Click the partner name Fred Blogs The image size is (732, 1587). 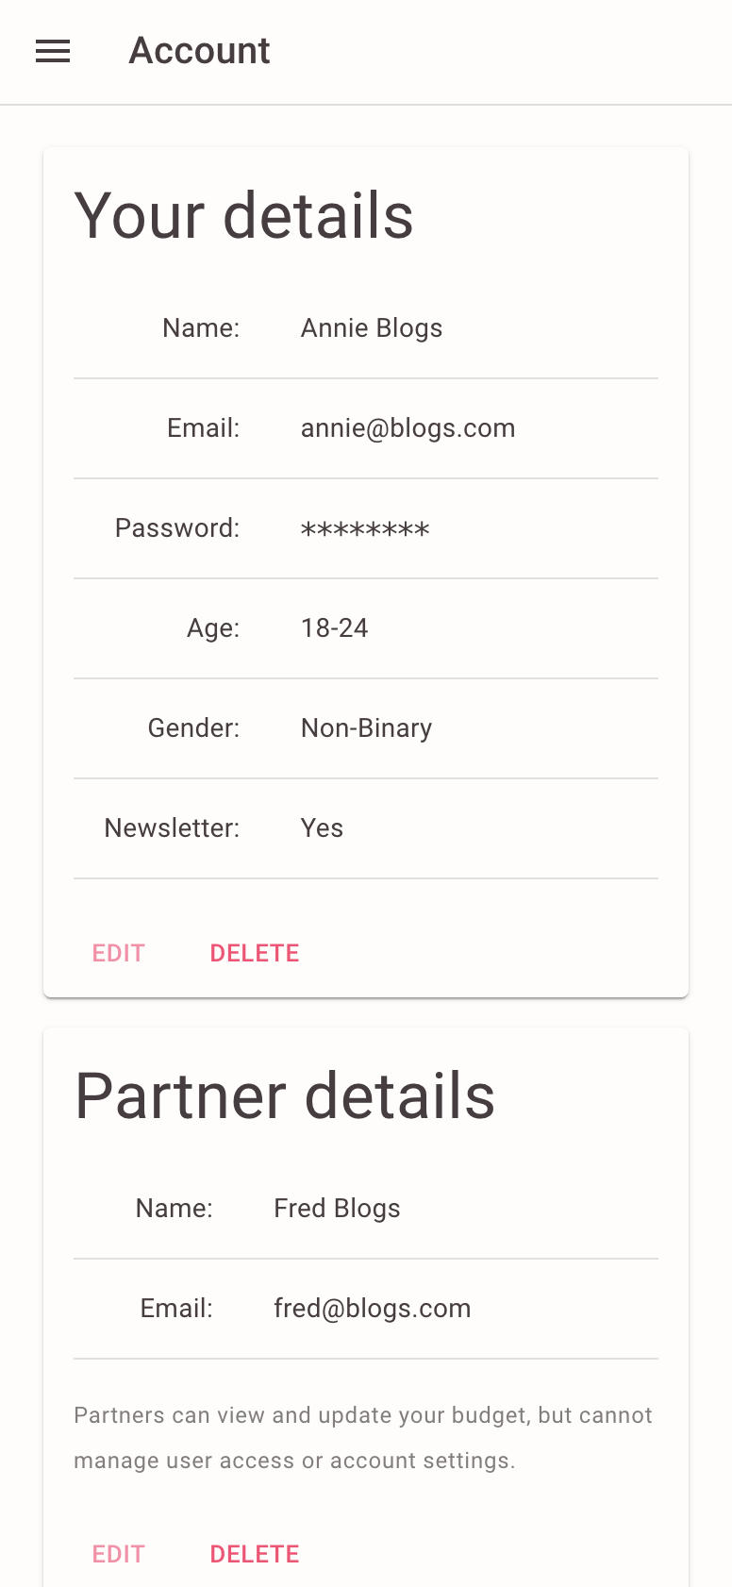[x=337, y=1209]
